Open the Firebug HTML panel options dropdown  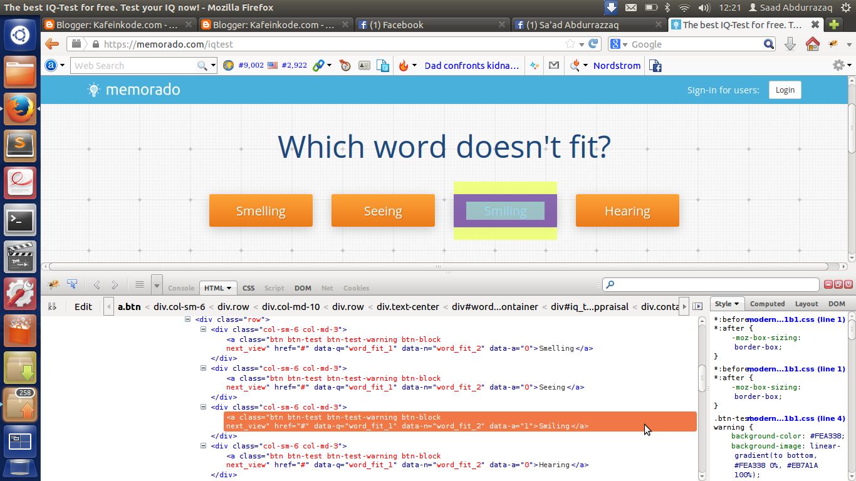point(229,288)
